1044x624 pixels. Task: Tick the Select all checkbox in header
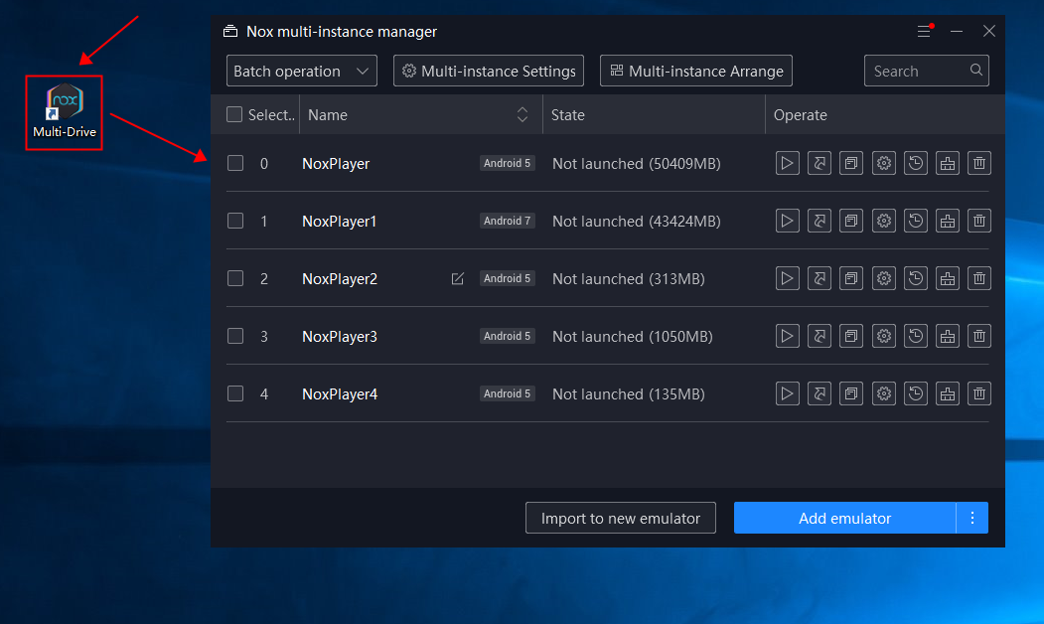click(234, 114)
